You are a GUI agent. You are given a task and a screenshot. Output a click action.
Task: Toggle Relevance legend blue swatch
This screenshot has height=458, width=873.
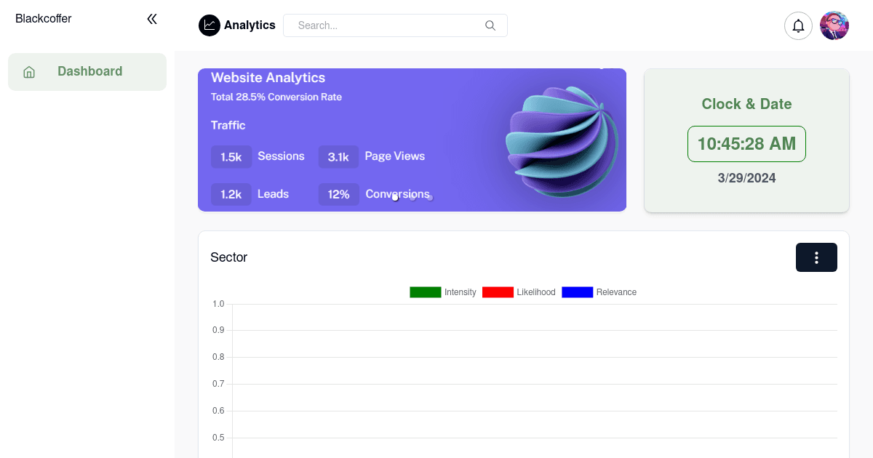click(x=578, y=292)
